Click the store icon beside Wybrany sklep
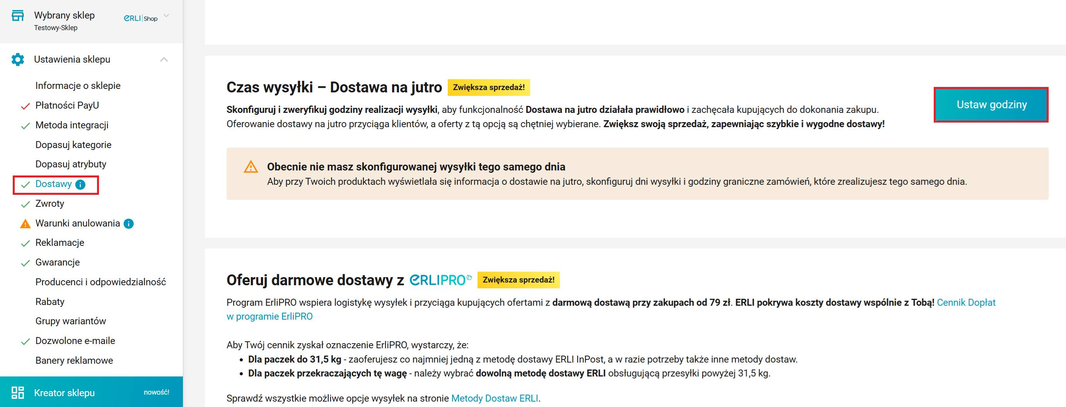This screenshot has width=1066, height=407. point(18,16)
